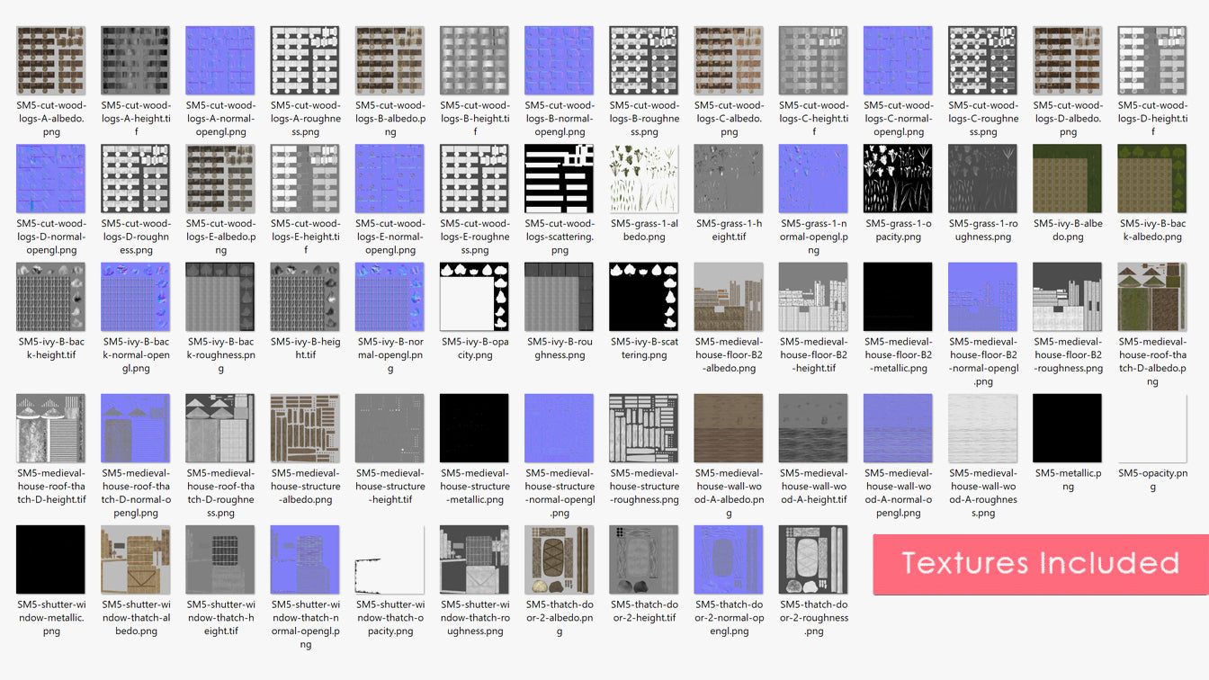Click SM5-cut-wood-logs-scattering.png file icon
This screenshot has width=1209, height=680.
(559, 178)
